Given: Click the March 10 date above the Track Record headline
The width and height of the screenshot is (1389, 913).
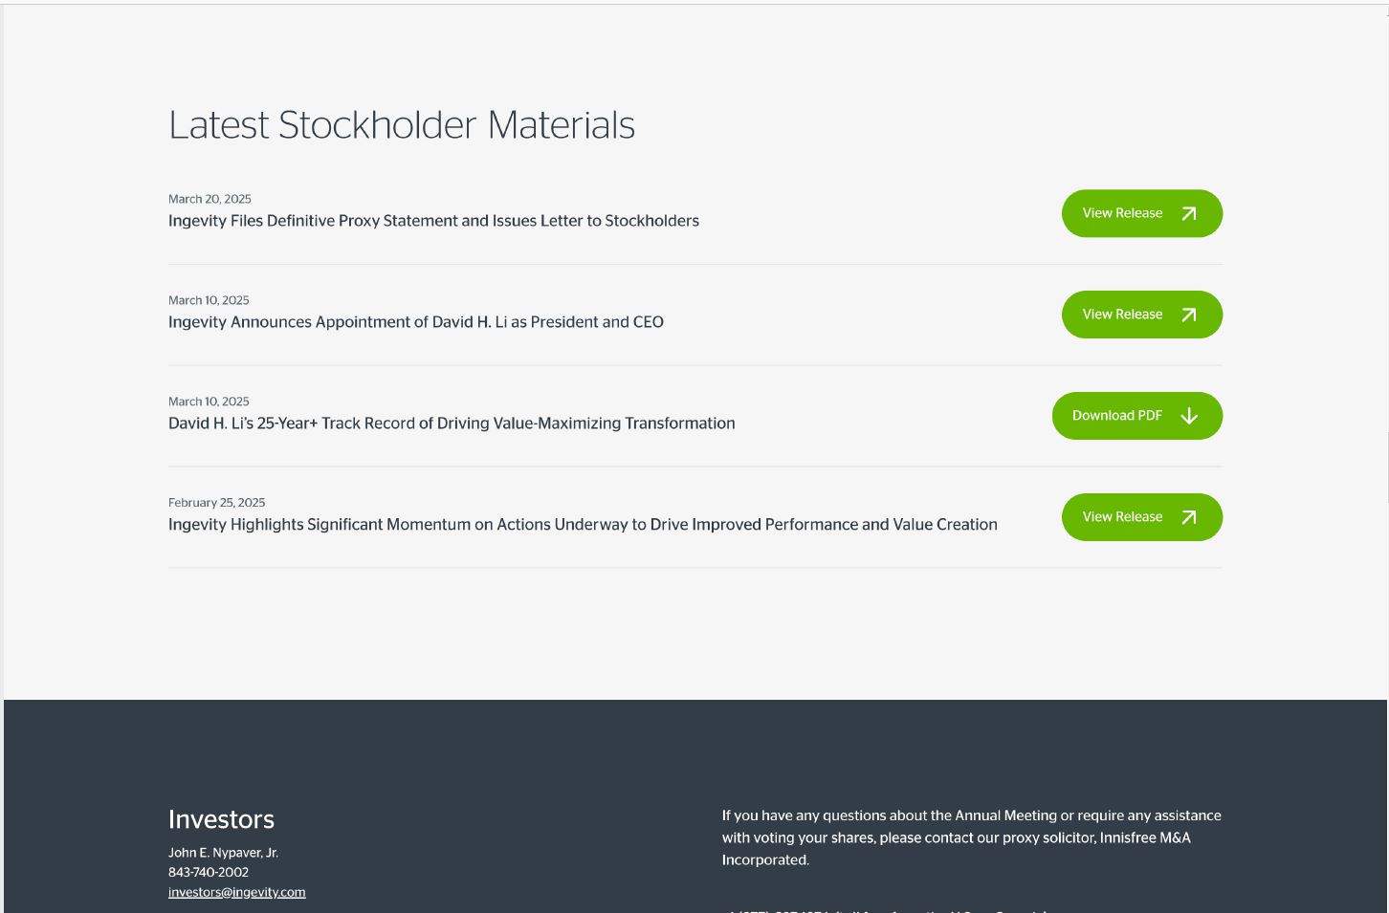Looking at the screenshot, I should pos(209,402).
